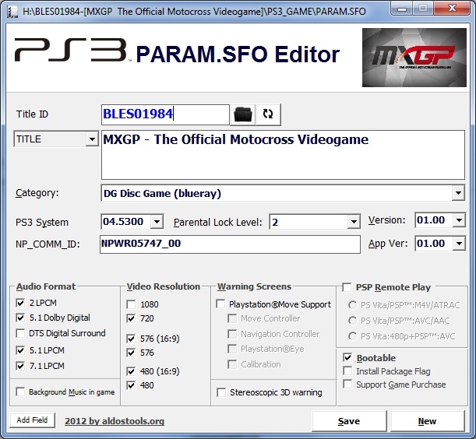
Task: Click the Save button
Action: coord(349,421)
